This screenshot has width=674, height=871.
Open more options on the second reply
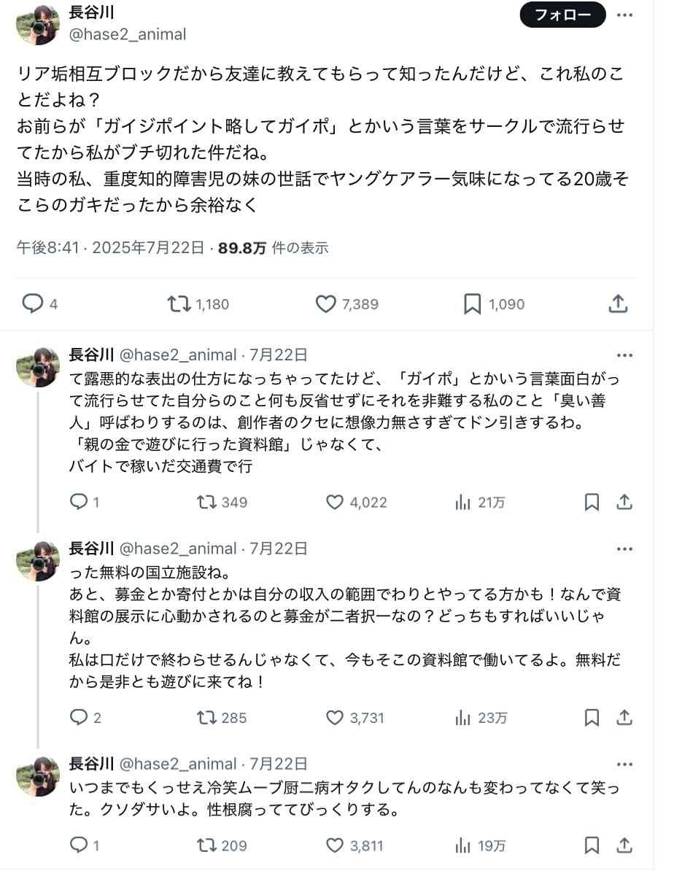pyautogui.click(x=624, y=549)
